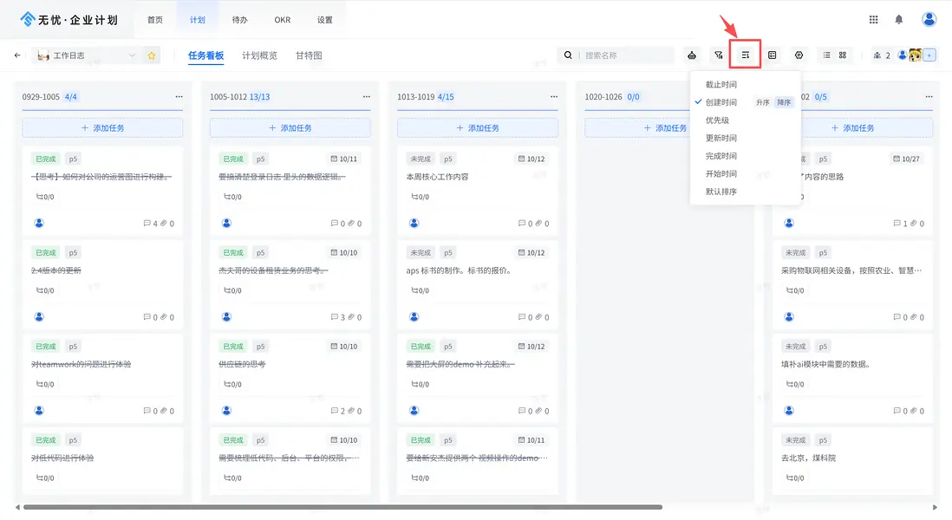Switch to grid card view icon
The width and height of the screenshot is (952, 520).
pos(842,55)
